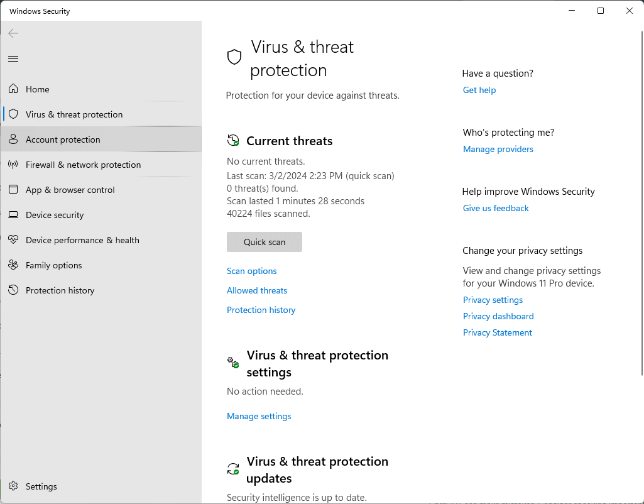Image resolution: width=644 pixels, height=504 pixels.
Task: Click the 'Current threats' heading
Action: [x=290, y=141]
